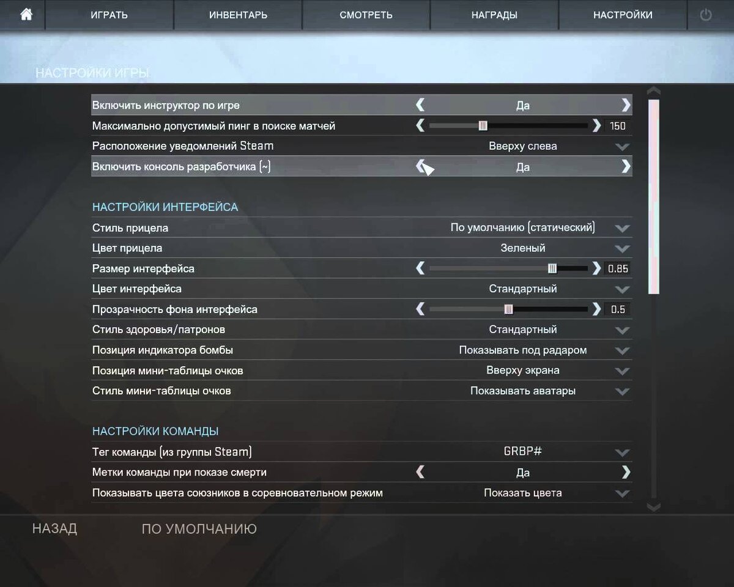Decrease Размер интерфейса with left arrow
Screen dimensions: 734x587
420,268
